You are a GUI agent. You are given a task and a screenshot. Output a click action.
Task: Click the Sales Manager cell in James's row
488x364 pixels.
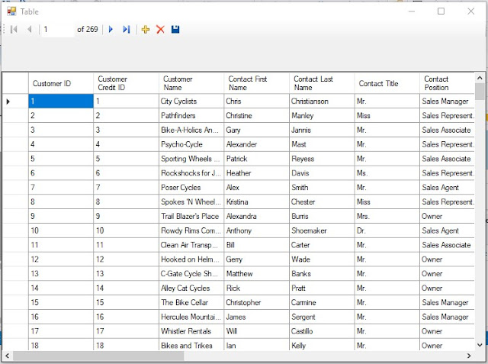coord(448,317)
